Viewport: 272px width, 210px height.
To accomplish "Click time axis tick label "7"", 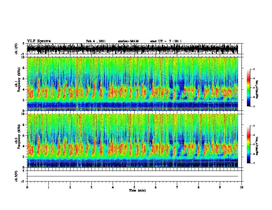I will click(177, 187).
